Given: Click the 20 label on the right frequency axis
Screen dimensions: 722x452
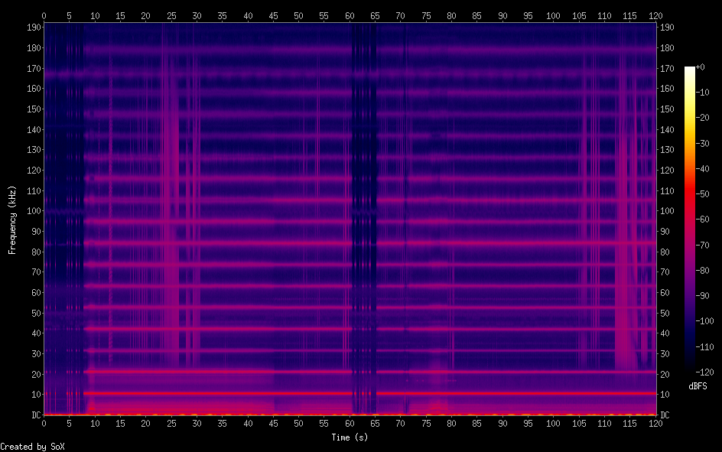Looking at the screenshot, I should (x=665, y=374).
